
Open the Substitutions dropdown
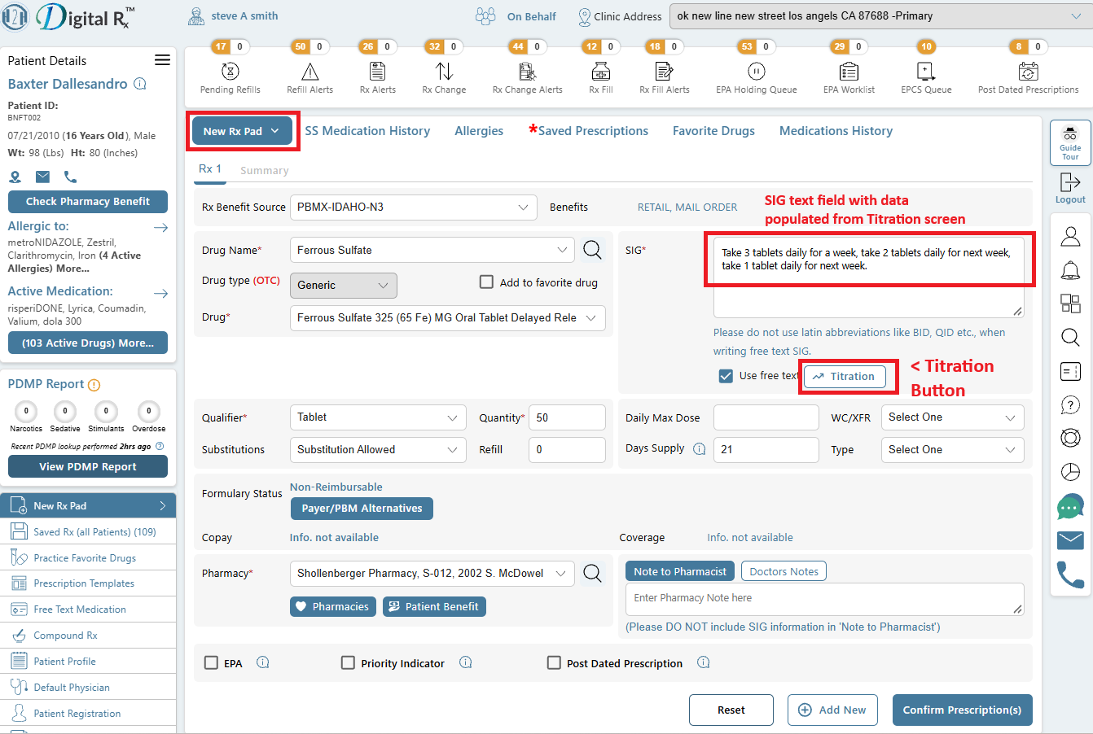point(378,449)
